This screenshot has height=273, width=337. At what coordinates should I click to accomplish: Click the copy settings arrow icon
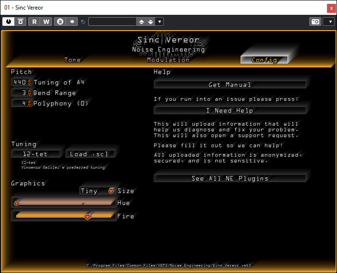[72, 22]
